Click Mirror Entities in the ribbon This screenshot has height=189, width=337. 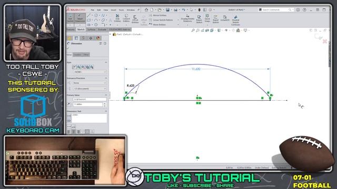click(158, 15)
